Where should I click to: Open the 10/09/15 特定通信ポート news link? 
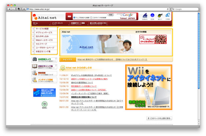point(84,86)
